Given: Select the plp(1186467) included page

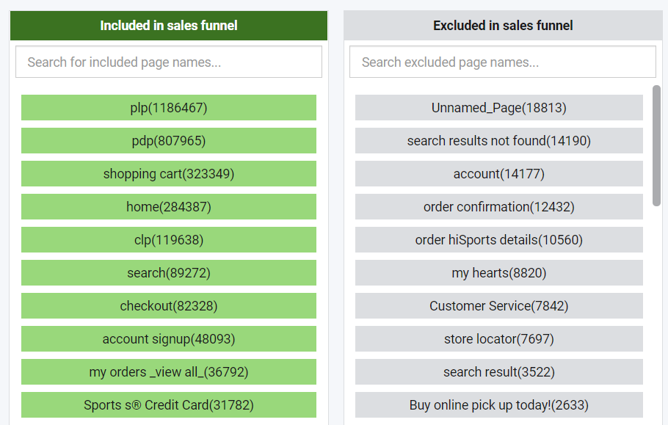Looking at the screenshot, I should coord(169,108).
